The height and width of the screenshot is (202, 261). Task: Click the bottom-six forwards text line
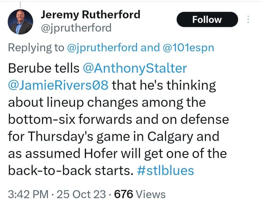118,119
